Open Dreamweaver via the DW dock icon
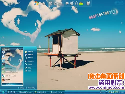This screenshot has height=94, width=125. (60, 3)
